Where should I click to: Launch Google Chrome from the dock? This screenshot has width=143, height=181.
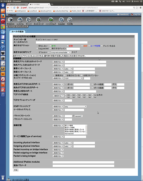tap(3, 27)
